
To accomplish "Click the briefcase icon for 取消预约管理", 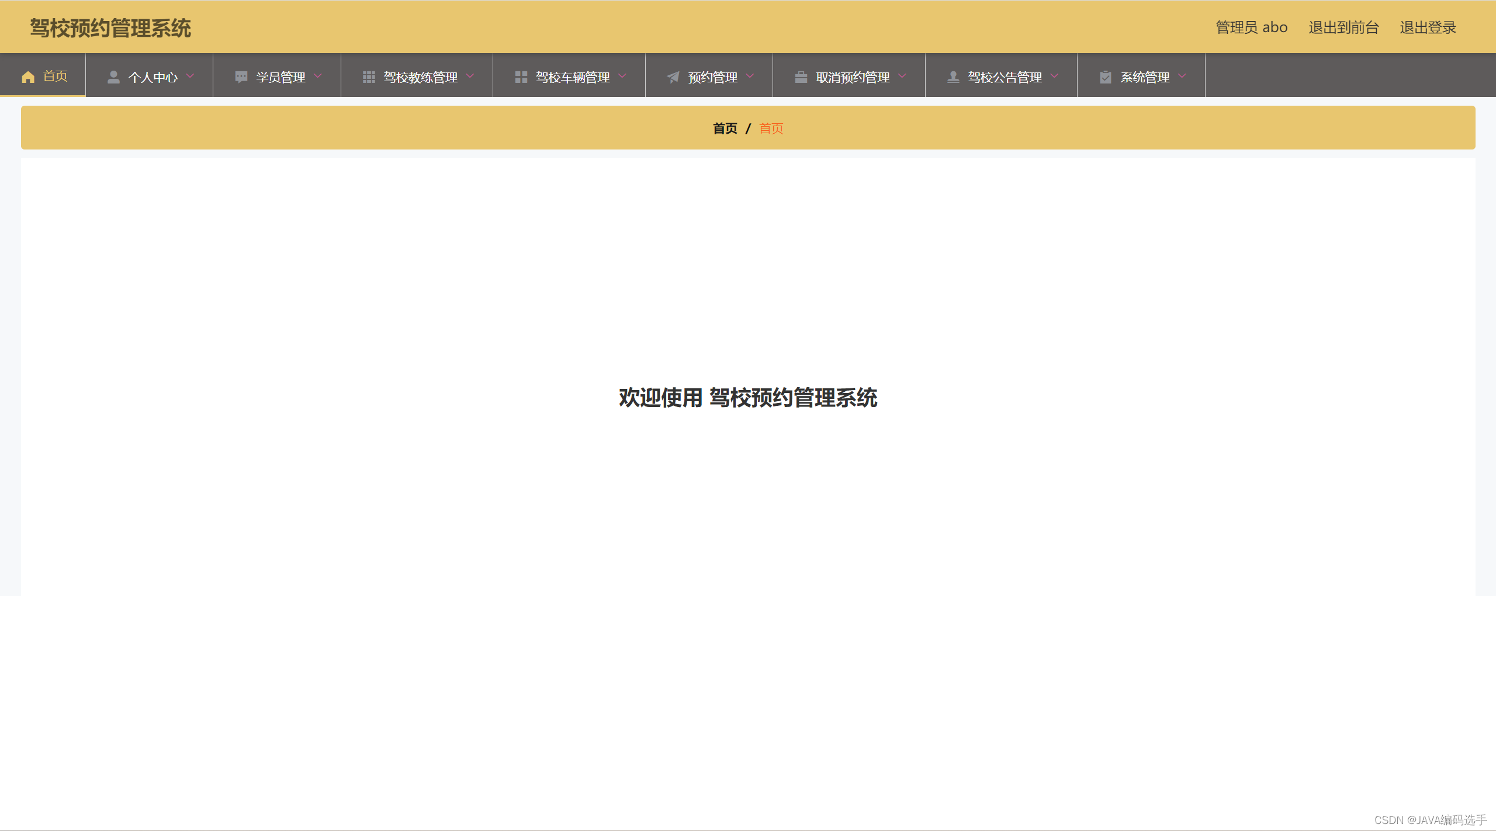I will click(801, 76).
